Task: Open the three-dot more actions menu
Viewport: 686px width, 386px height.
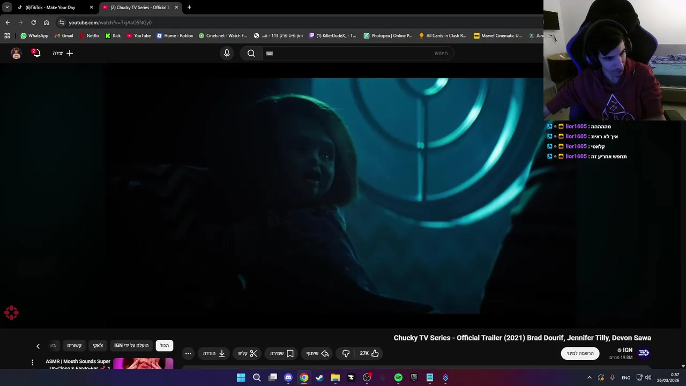Action: tap(188, 353)
